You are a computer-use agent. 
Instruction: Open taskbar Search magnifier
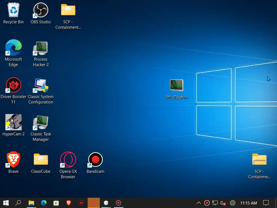[18, 203]
